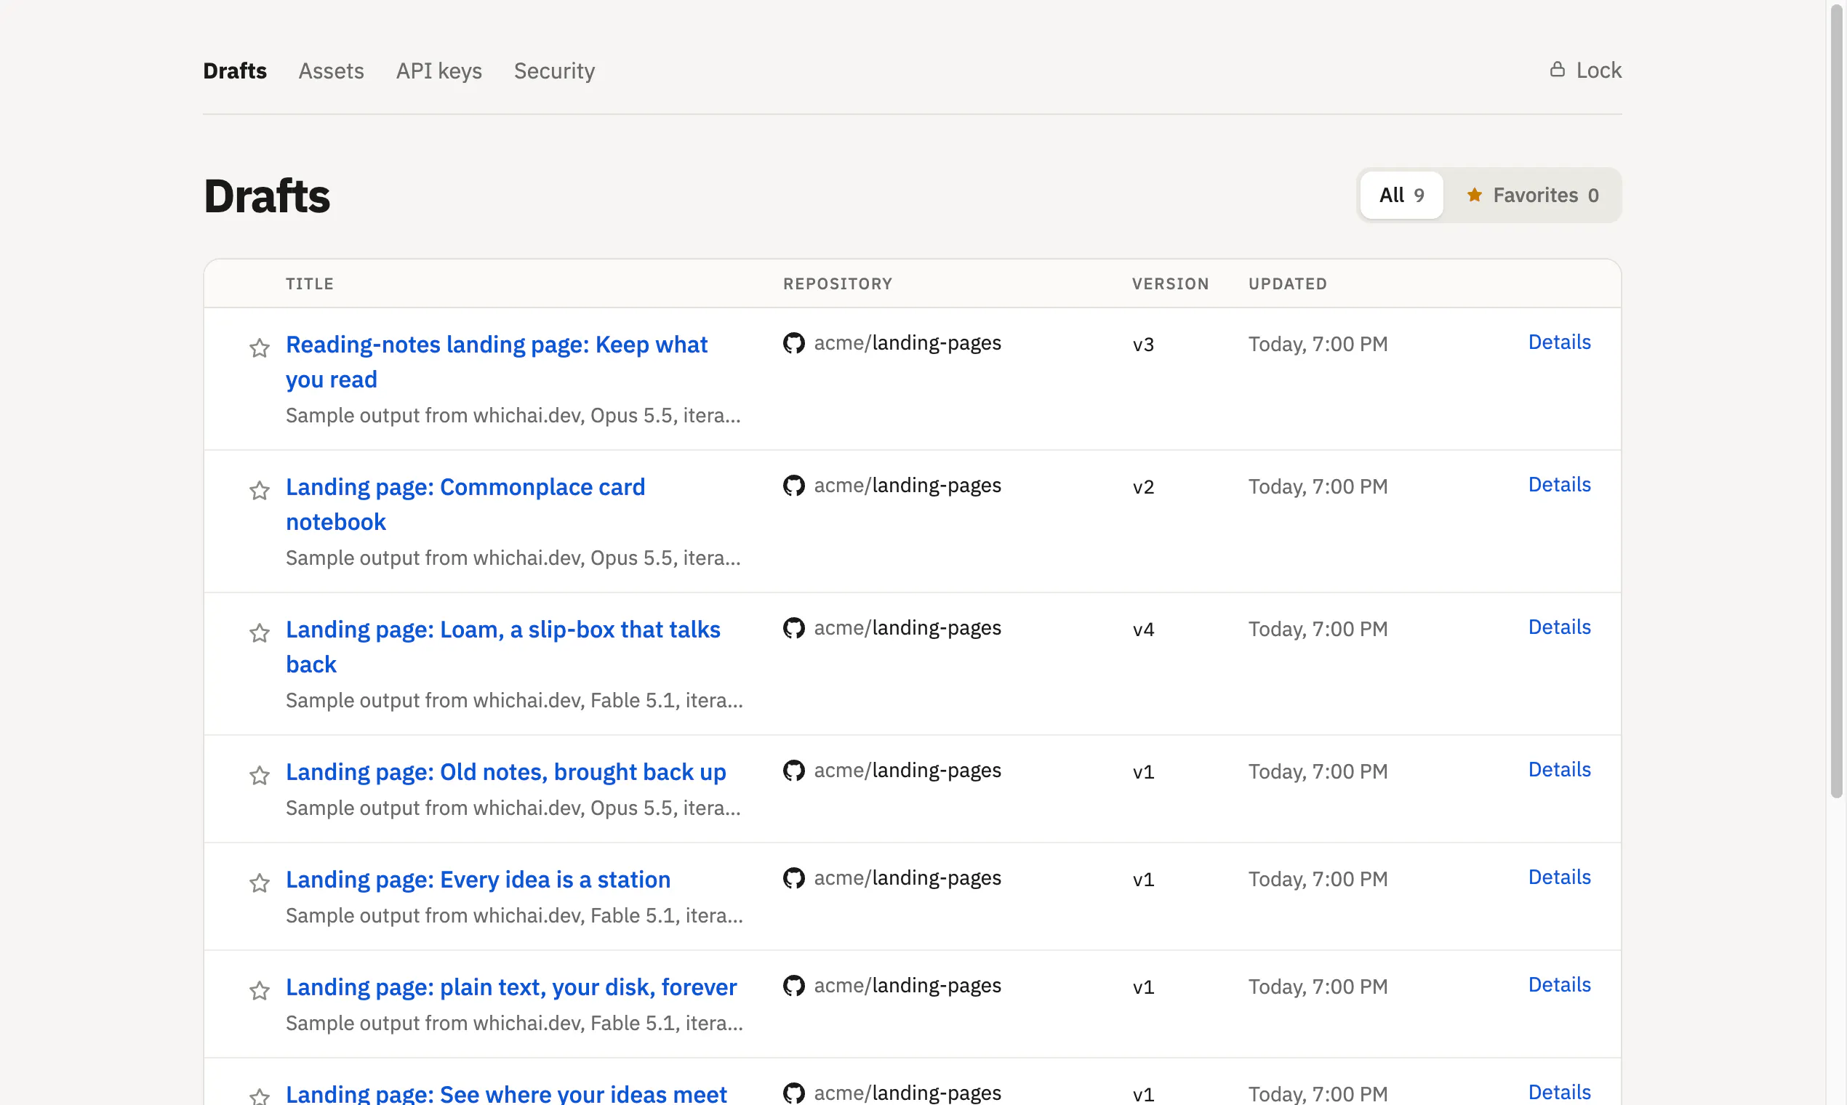Screen dimensions: 1847x1105
Task: View Details for Old notes draft
Action: pyautogui.click(x=1560, y=769)
